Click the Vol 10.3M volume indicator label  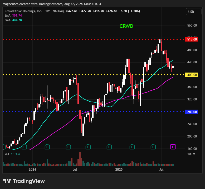coord(12,154)
